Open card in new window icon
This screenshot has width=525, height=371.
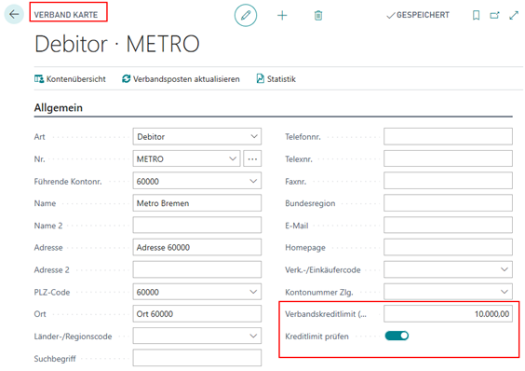point(494,15)
